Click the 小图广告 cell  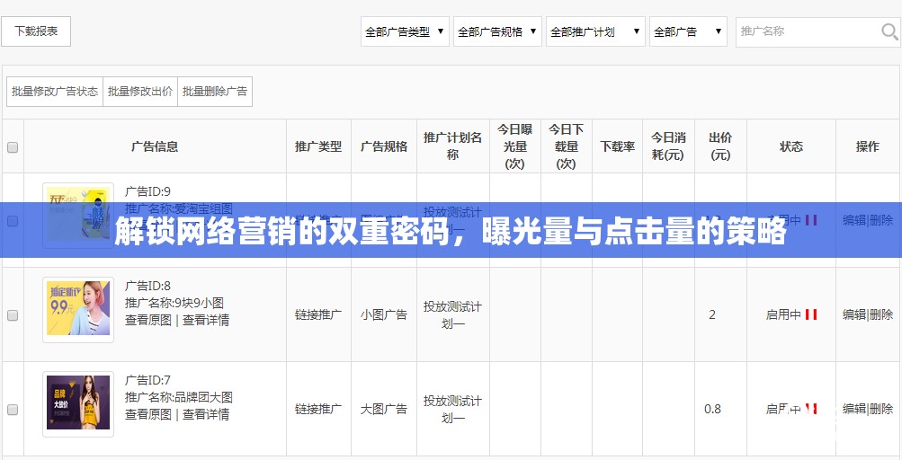click(384, 314)
